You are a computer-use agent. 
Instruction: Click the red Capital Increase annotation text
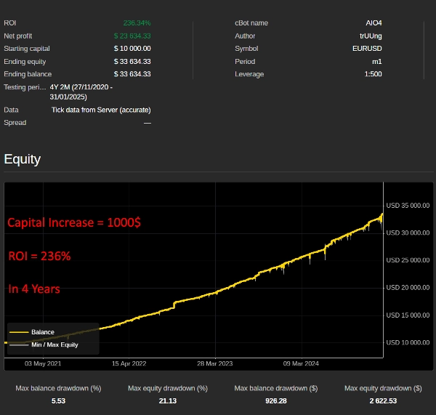pyautogui.click(x=74, y=223)
